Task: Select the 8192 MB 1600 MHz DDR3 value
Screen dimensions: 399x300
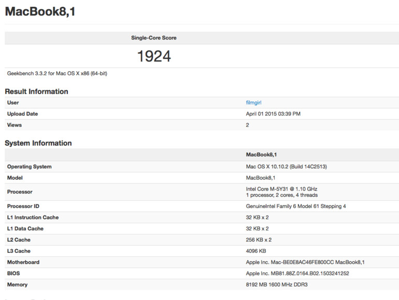Action: click(x=277, y=285)
